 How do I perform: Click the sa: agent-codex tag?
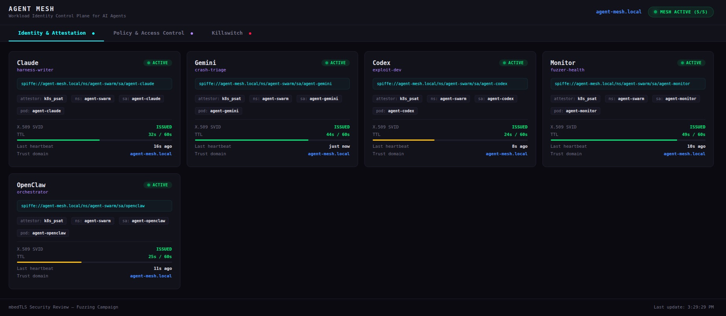pyautogui.click(x=496, y=99)
